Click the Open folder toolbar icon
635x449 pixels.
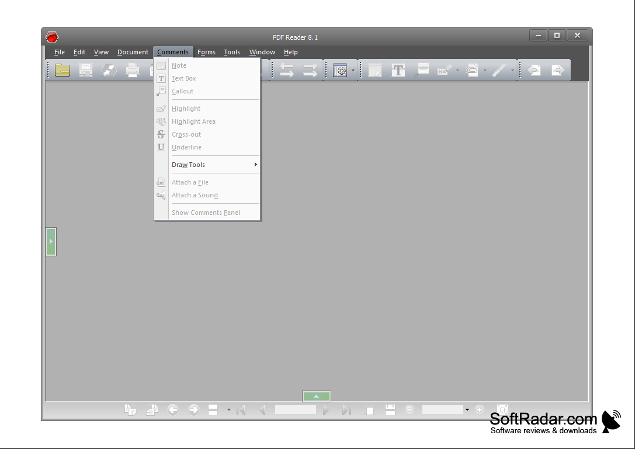(63, 70)
